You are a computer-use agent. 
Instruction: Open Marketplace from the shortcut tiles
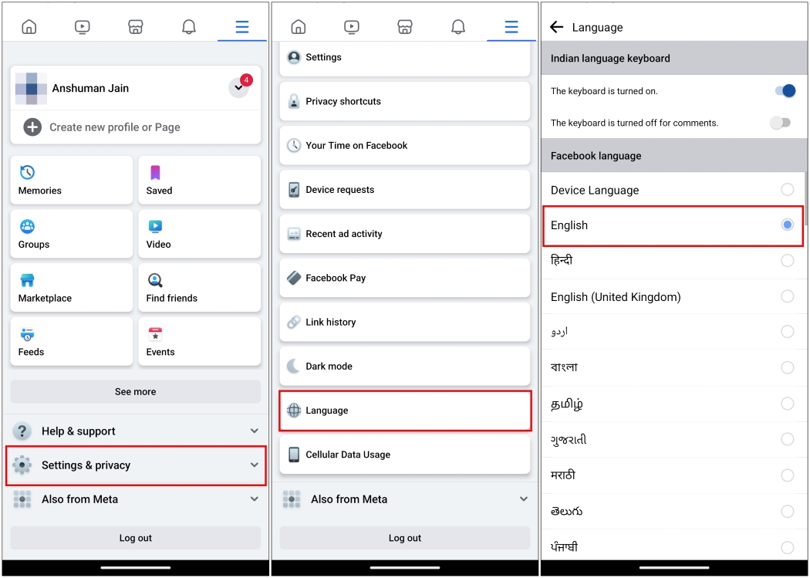tap(27, 280)
